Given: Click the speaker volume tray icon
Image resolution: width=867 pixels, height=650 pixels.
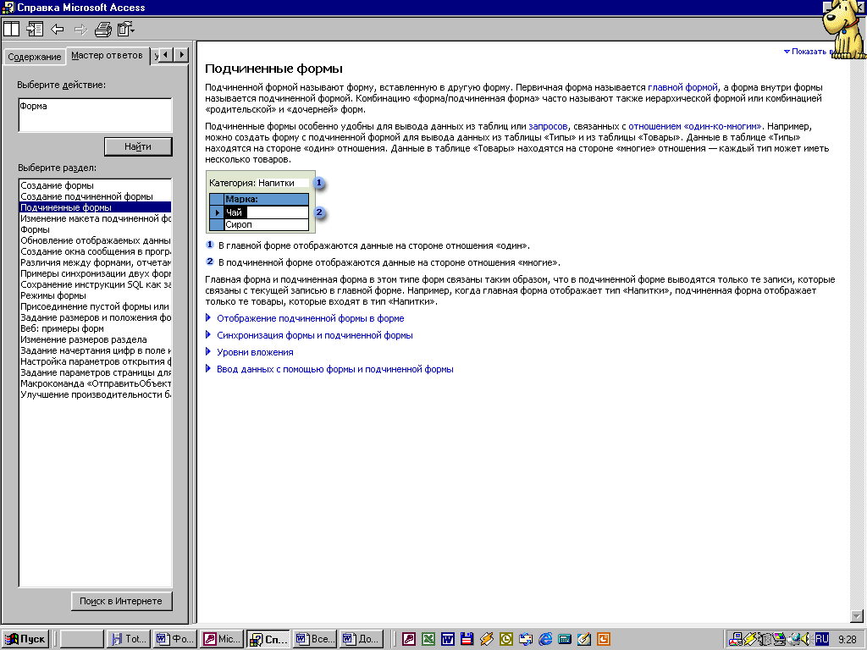Looking at the screenshot, I should pyautogui.click(x=807, y=639).
